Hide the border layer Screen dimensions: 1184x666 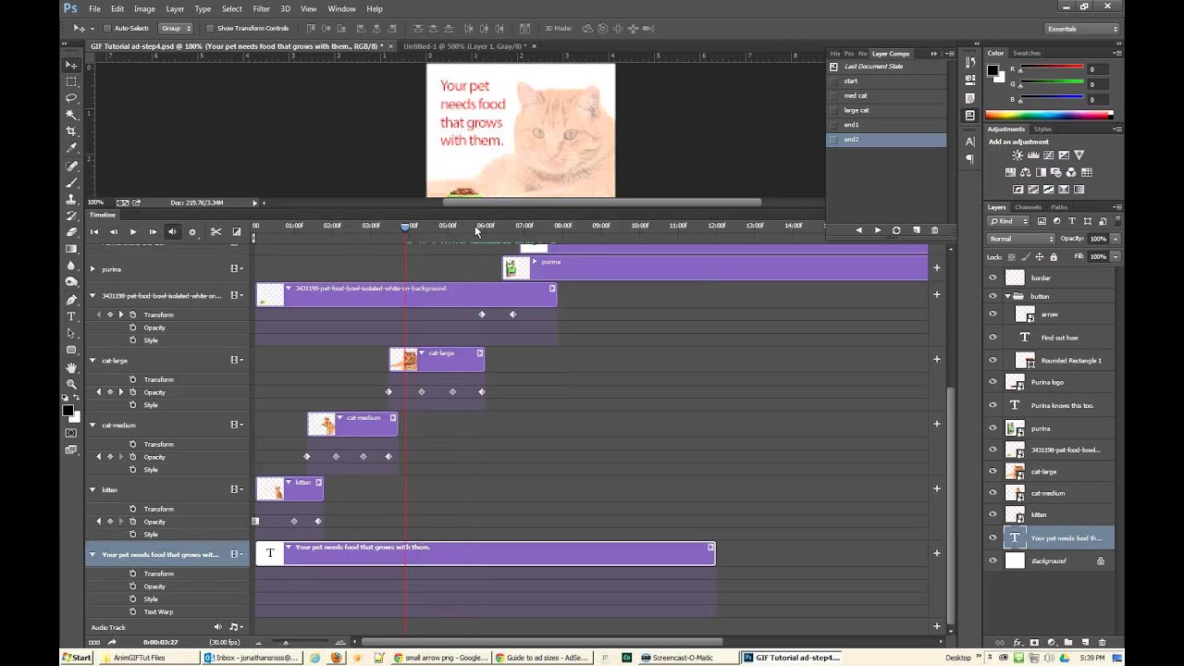[x=993, y=277]
